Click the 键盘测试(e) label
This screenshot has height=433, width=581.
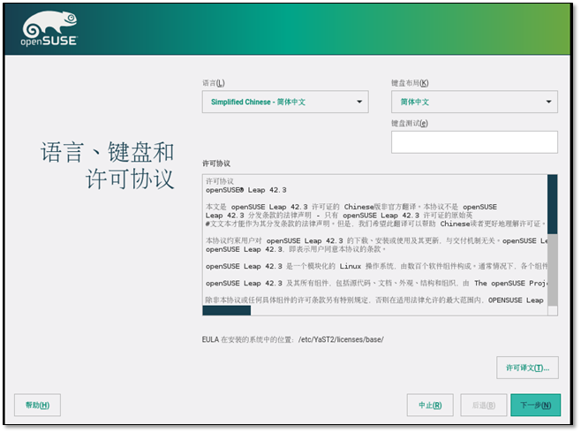410,123
